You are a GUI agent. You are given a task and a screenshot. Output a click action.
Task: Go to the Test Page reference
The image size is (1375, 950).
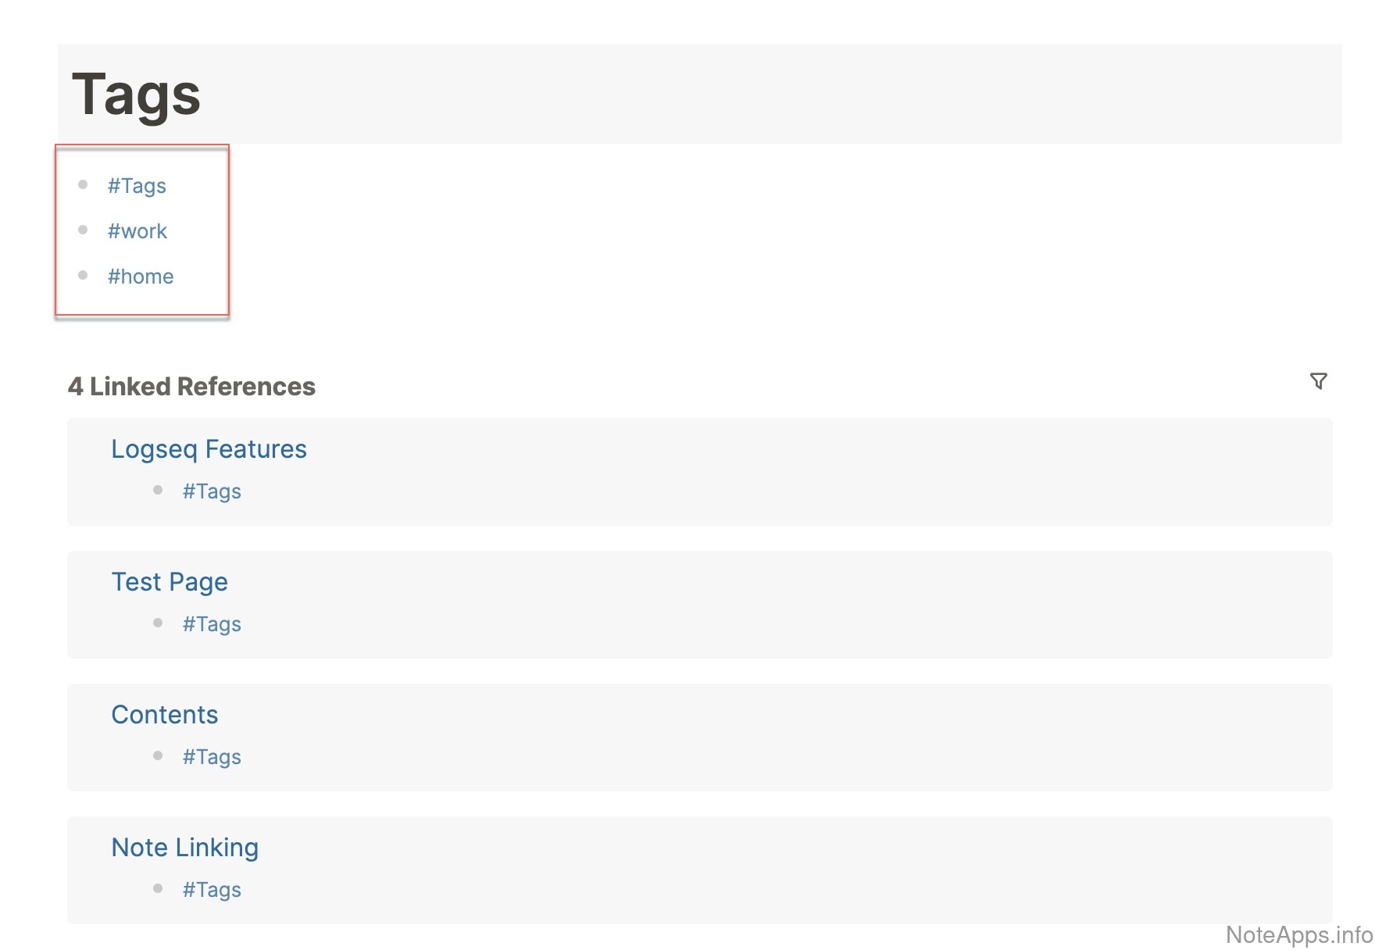170,582
